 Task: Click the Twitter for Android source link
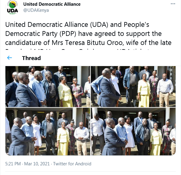point(72,164)
